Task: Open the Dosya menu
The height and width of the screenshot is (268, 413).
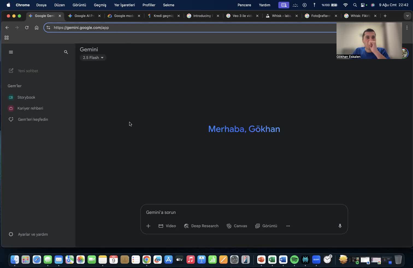Action: click(x=41, y=5)
